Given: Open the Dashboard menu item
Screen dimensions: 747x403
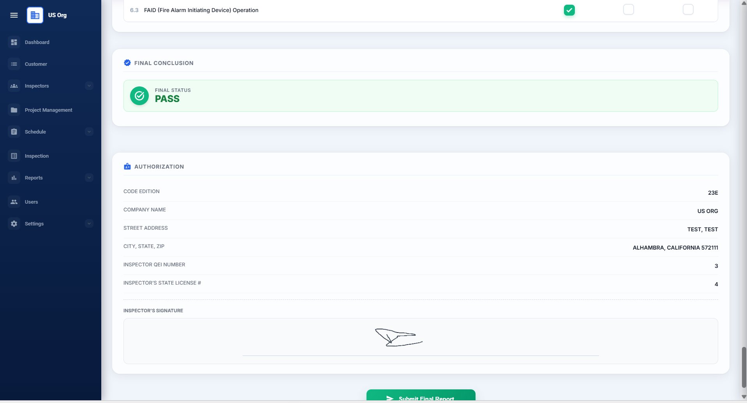Looking at the screenshot, I should [x=51, y=42].
